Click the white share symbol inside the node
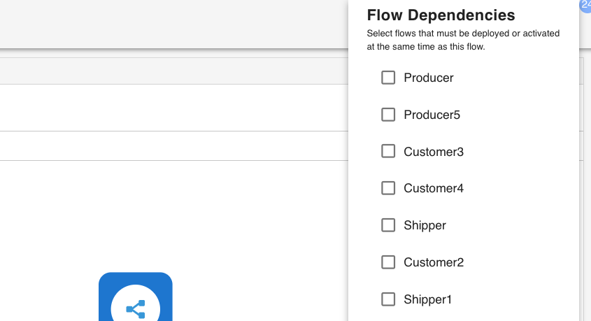The height and width of the screenshot is (321, 591). point(136,308)
